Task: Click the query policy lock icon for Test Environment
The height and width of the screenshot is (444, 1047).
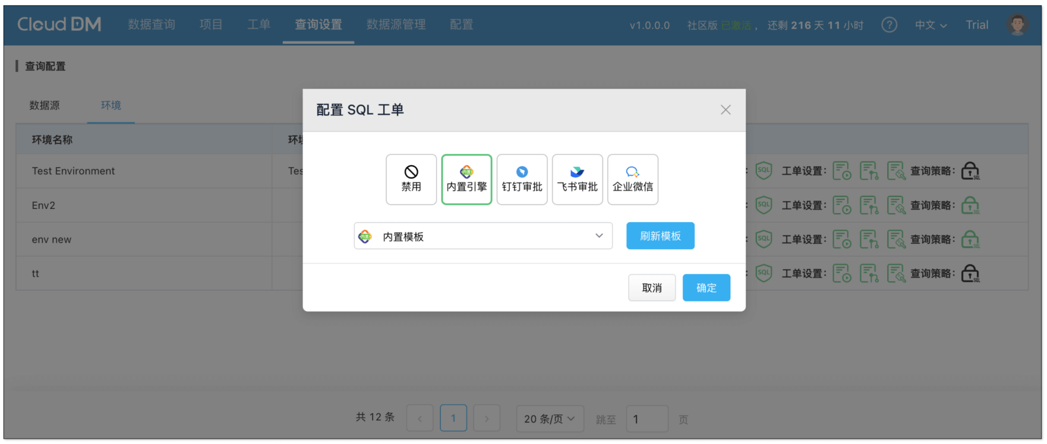Action: tap(970, 171)
